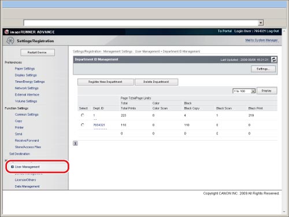
Task: Click the Restart Device button
Action: (38, 53)
